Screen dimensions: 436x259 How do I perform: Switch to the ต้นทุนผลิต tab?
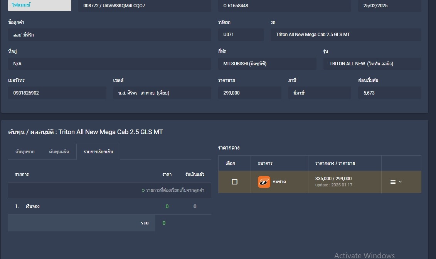(x=59, y=152)
